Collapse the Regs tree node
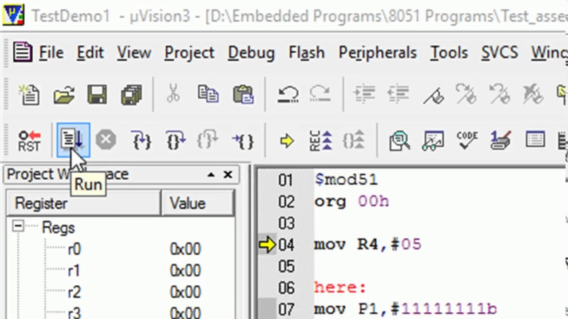Image resolution: width=568 pixels, height=319 pixels. click(18, 227)
